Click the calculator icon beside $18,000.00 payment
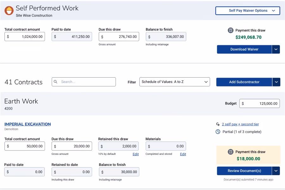285x190 pixels. click(231, 152)
